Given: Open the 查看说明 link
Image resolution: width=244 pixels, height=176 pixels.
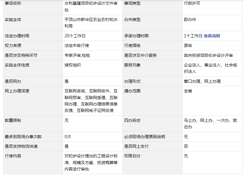Looking at the screenshot, I should [x=212, y=36].
